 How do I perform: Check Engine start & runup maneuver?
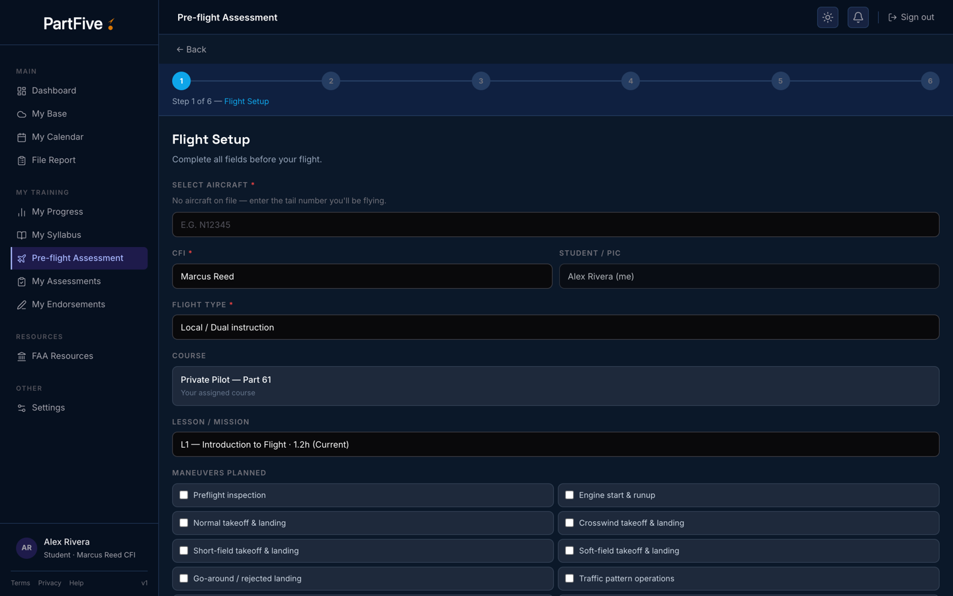point(569,495)
